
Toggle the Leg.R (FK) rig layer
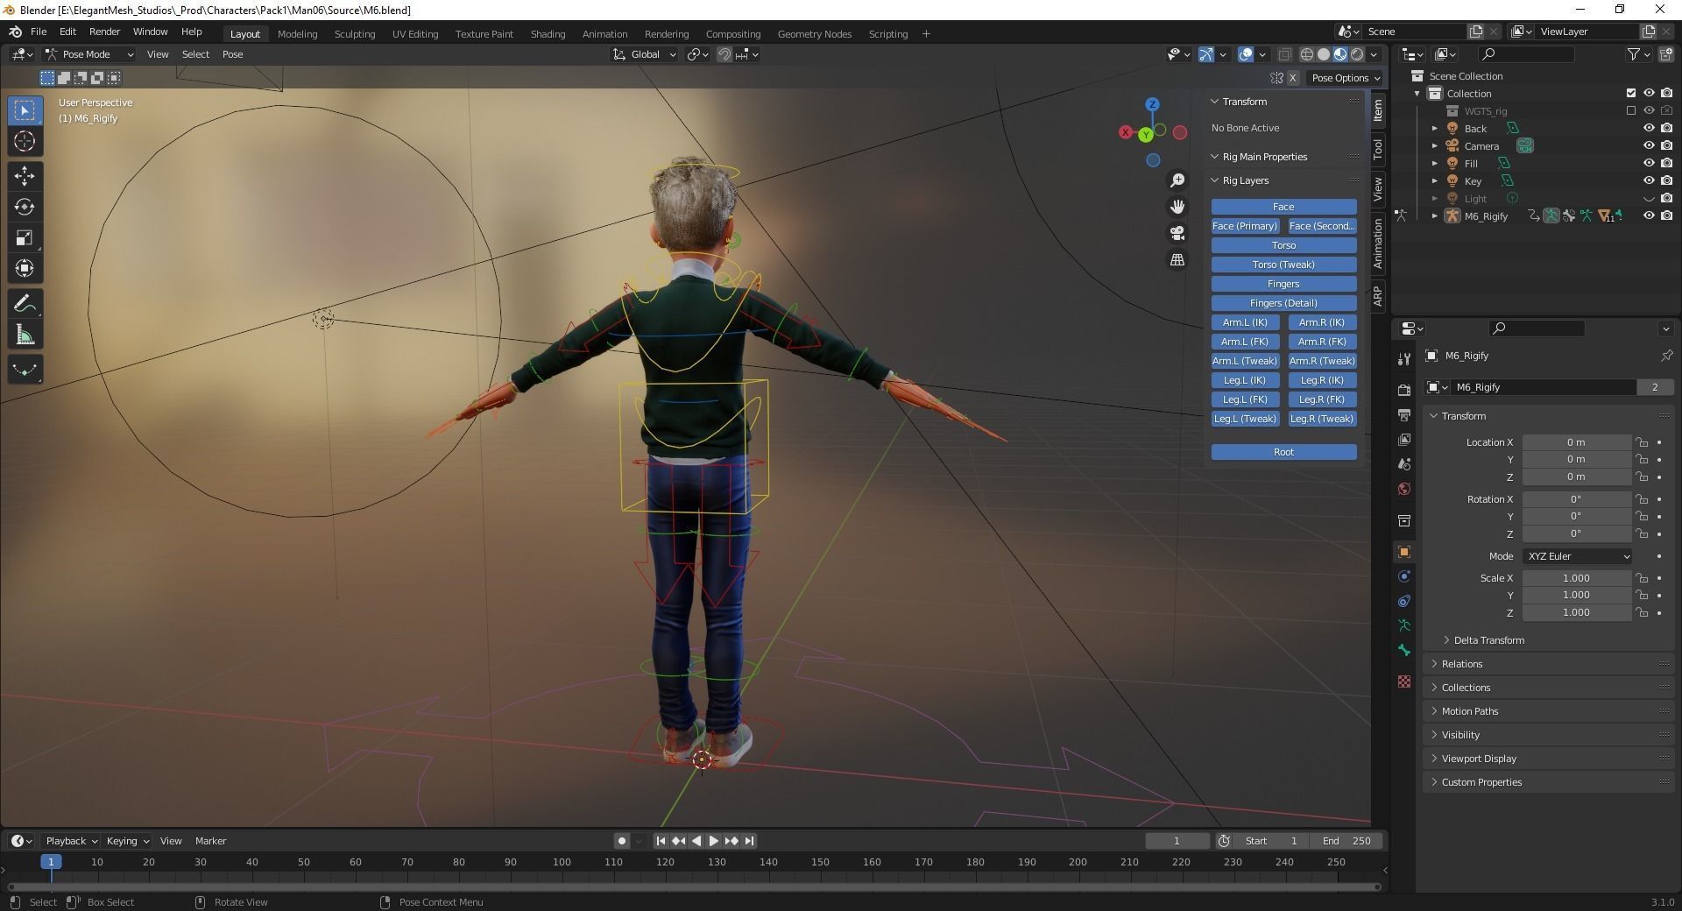1322,399
